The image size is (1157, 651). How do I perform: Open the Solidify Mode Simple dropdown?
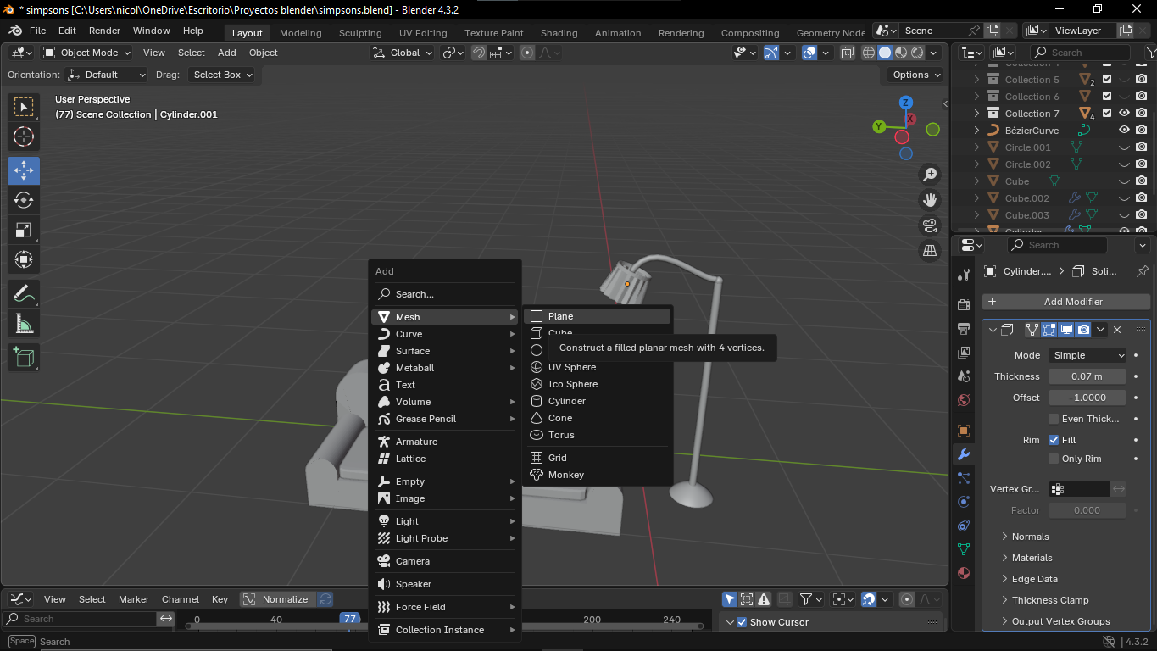pos(1088,355)
